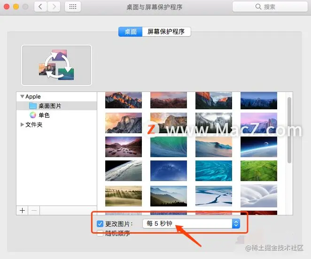This screenshot has width=311, height=259.
Task: Choose the grayscale misty Yosemite wallpaper
Action: pos(214,123)
